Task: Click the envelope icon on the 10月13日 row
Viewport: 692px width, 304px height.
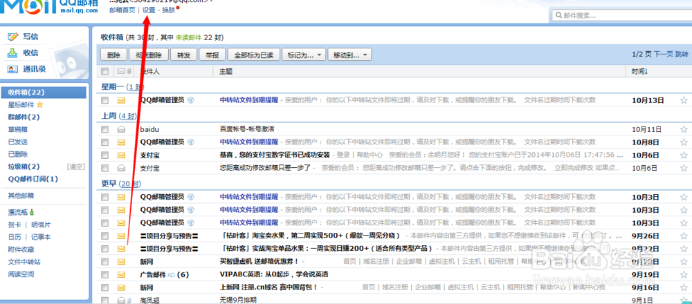Action: click(121, 100)
